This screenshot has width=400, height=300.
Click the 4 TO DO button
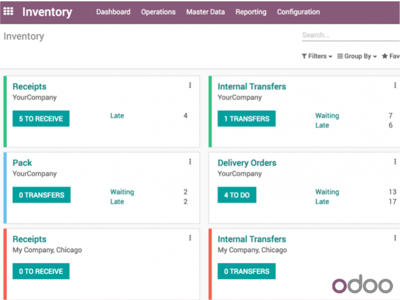coord(237,195)
